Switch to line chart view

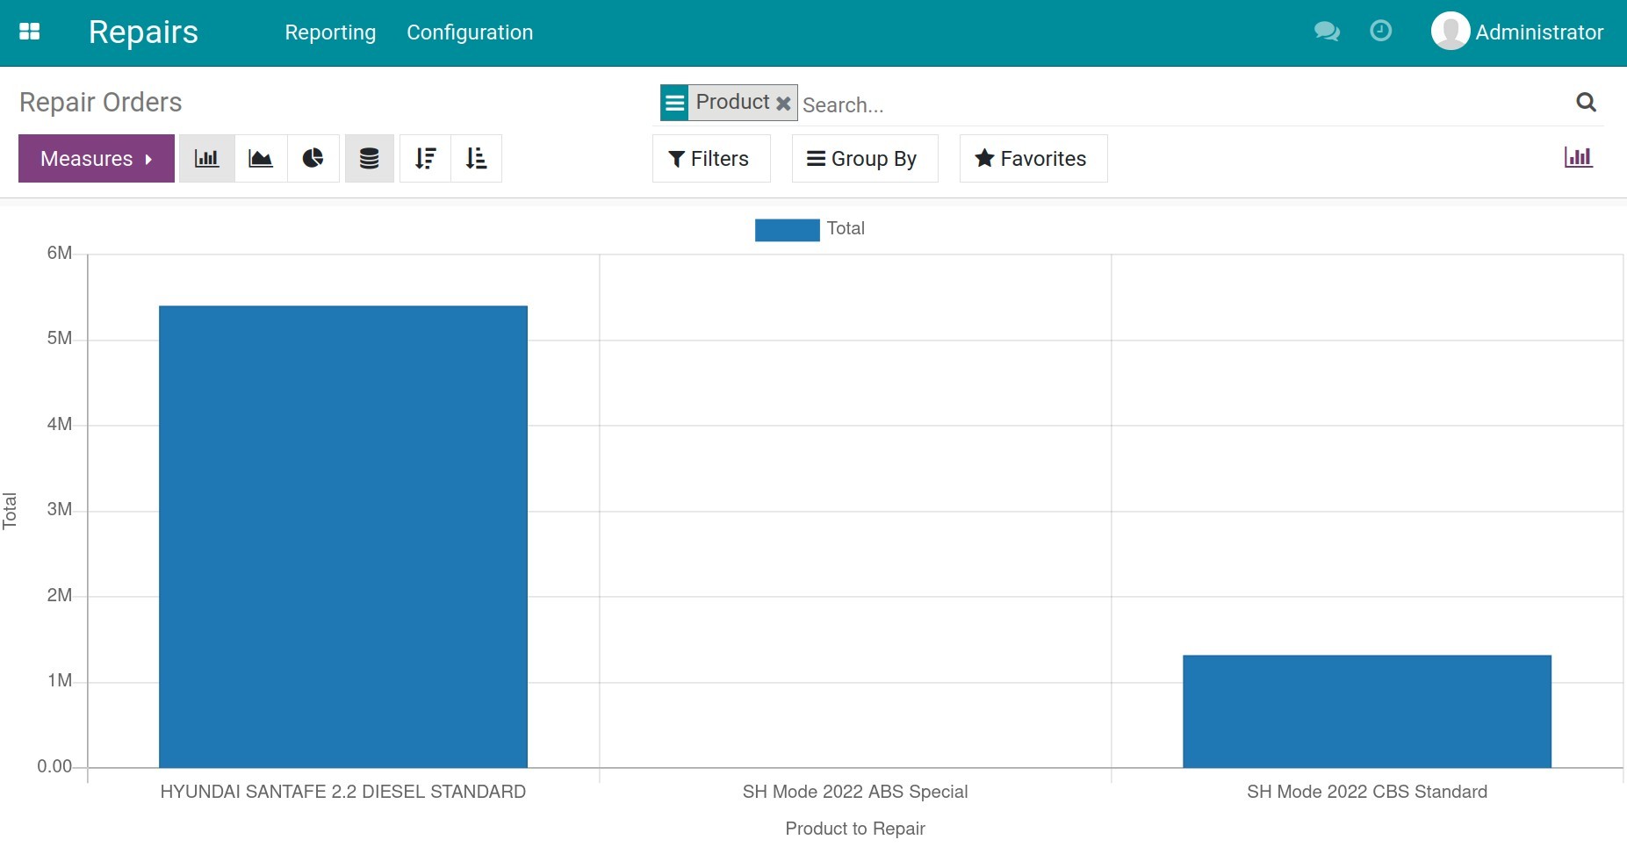coord(261,159)
